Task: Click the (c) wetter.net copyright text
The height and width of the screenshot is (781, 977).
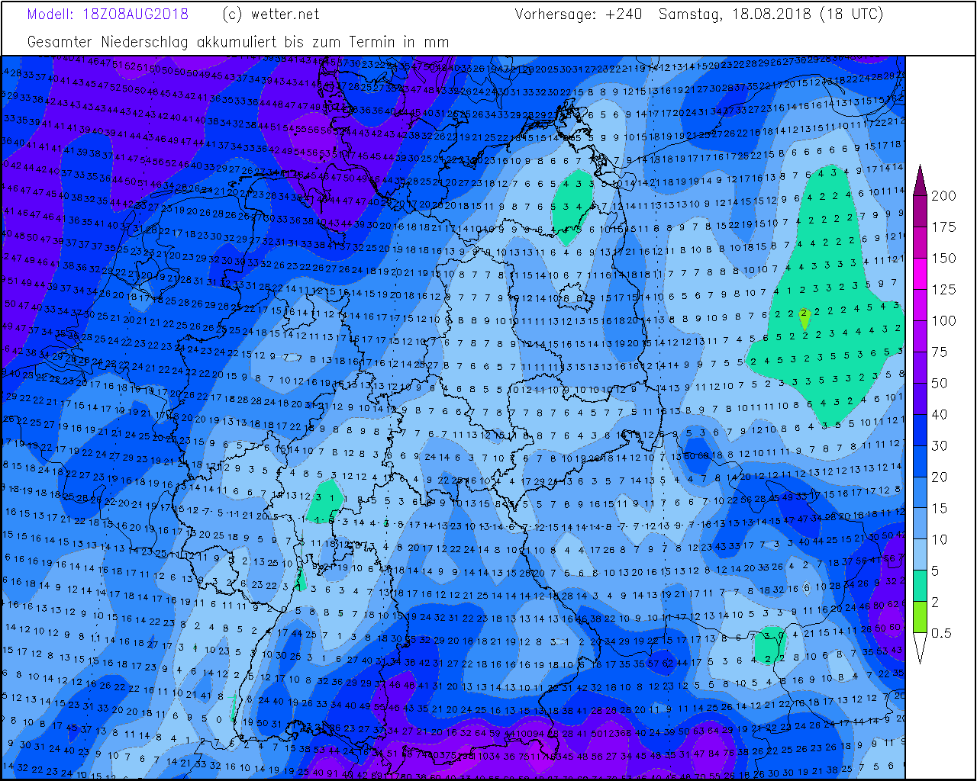Action: tap(271, 14)
